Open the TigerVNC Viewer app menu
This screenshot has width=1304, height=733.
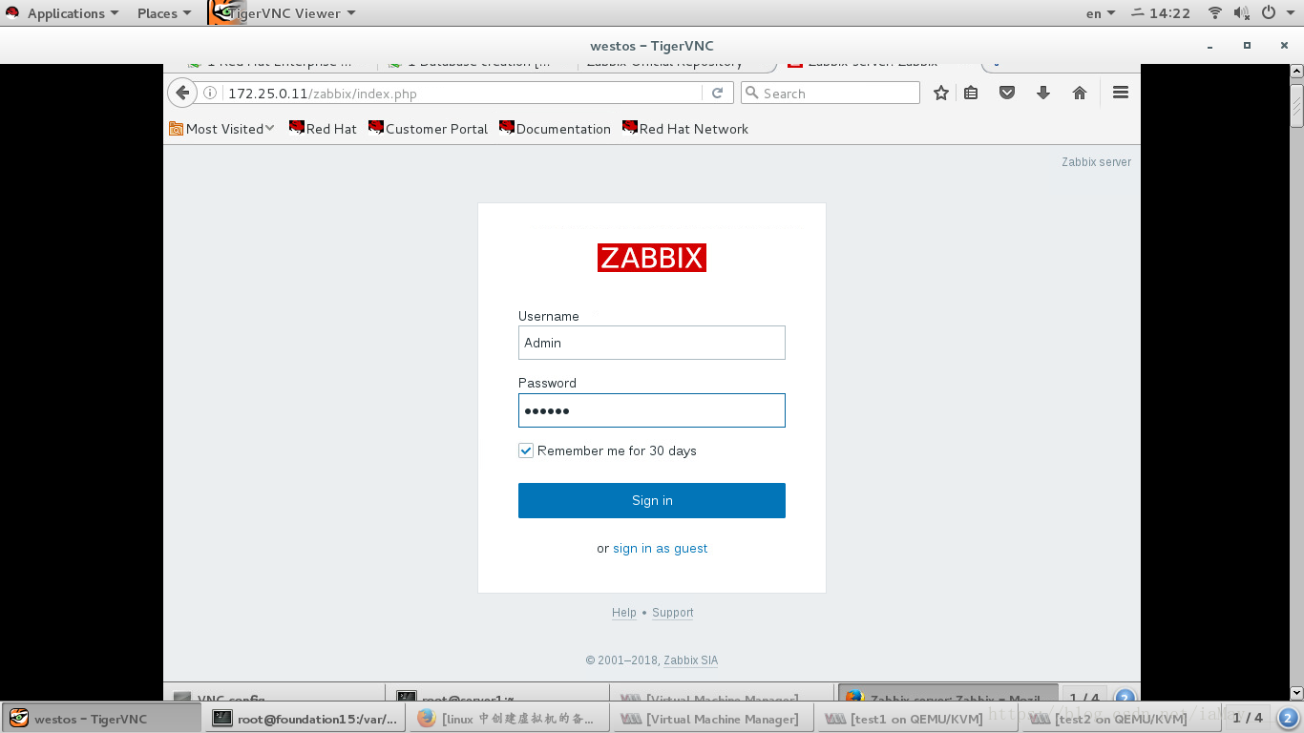(x=292, y=13)
